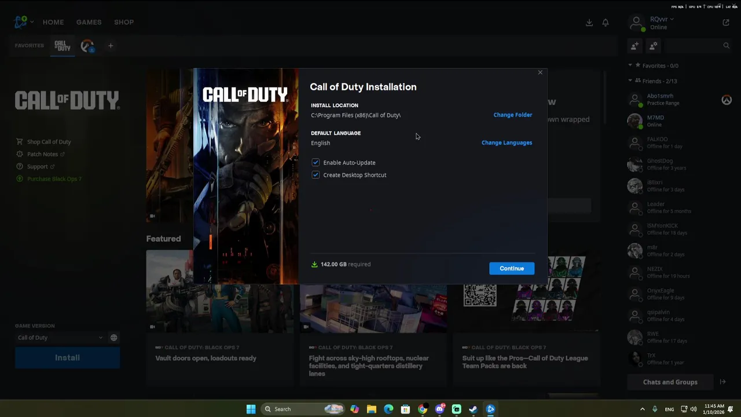Select the Call of Duty favorites tab icon

(x=63, y=46)
